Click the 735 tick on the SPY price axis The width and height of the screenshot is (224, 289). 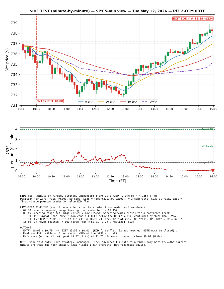pyautogui.click(x=14, y=64)
